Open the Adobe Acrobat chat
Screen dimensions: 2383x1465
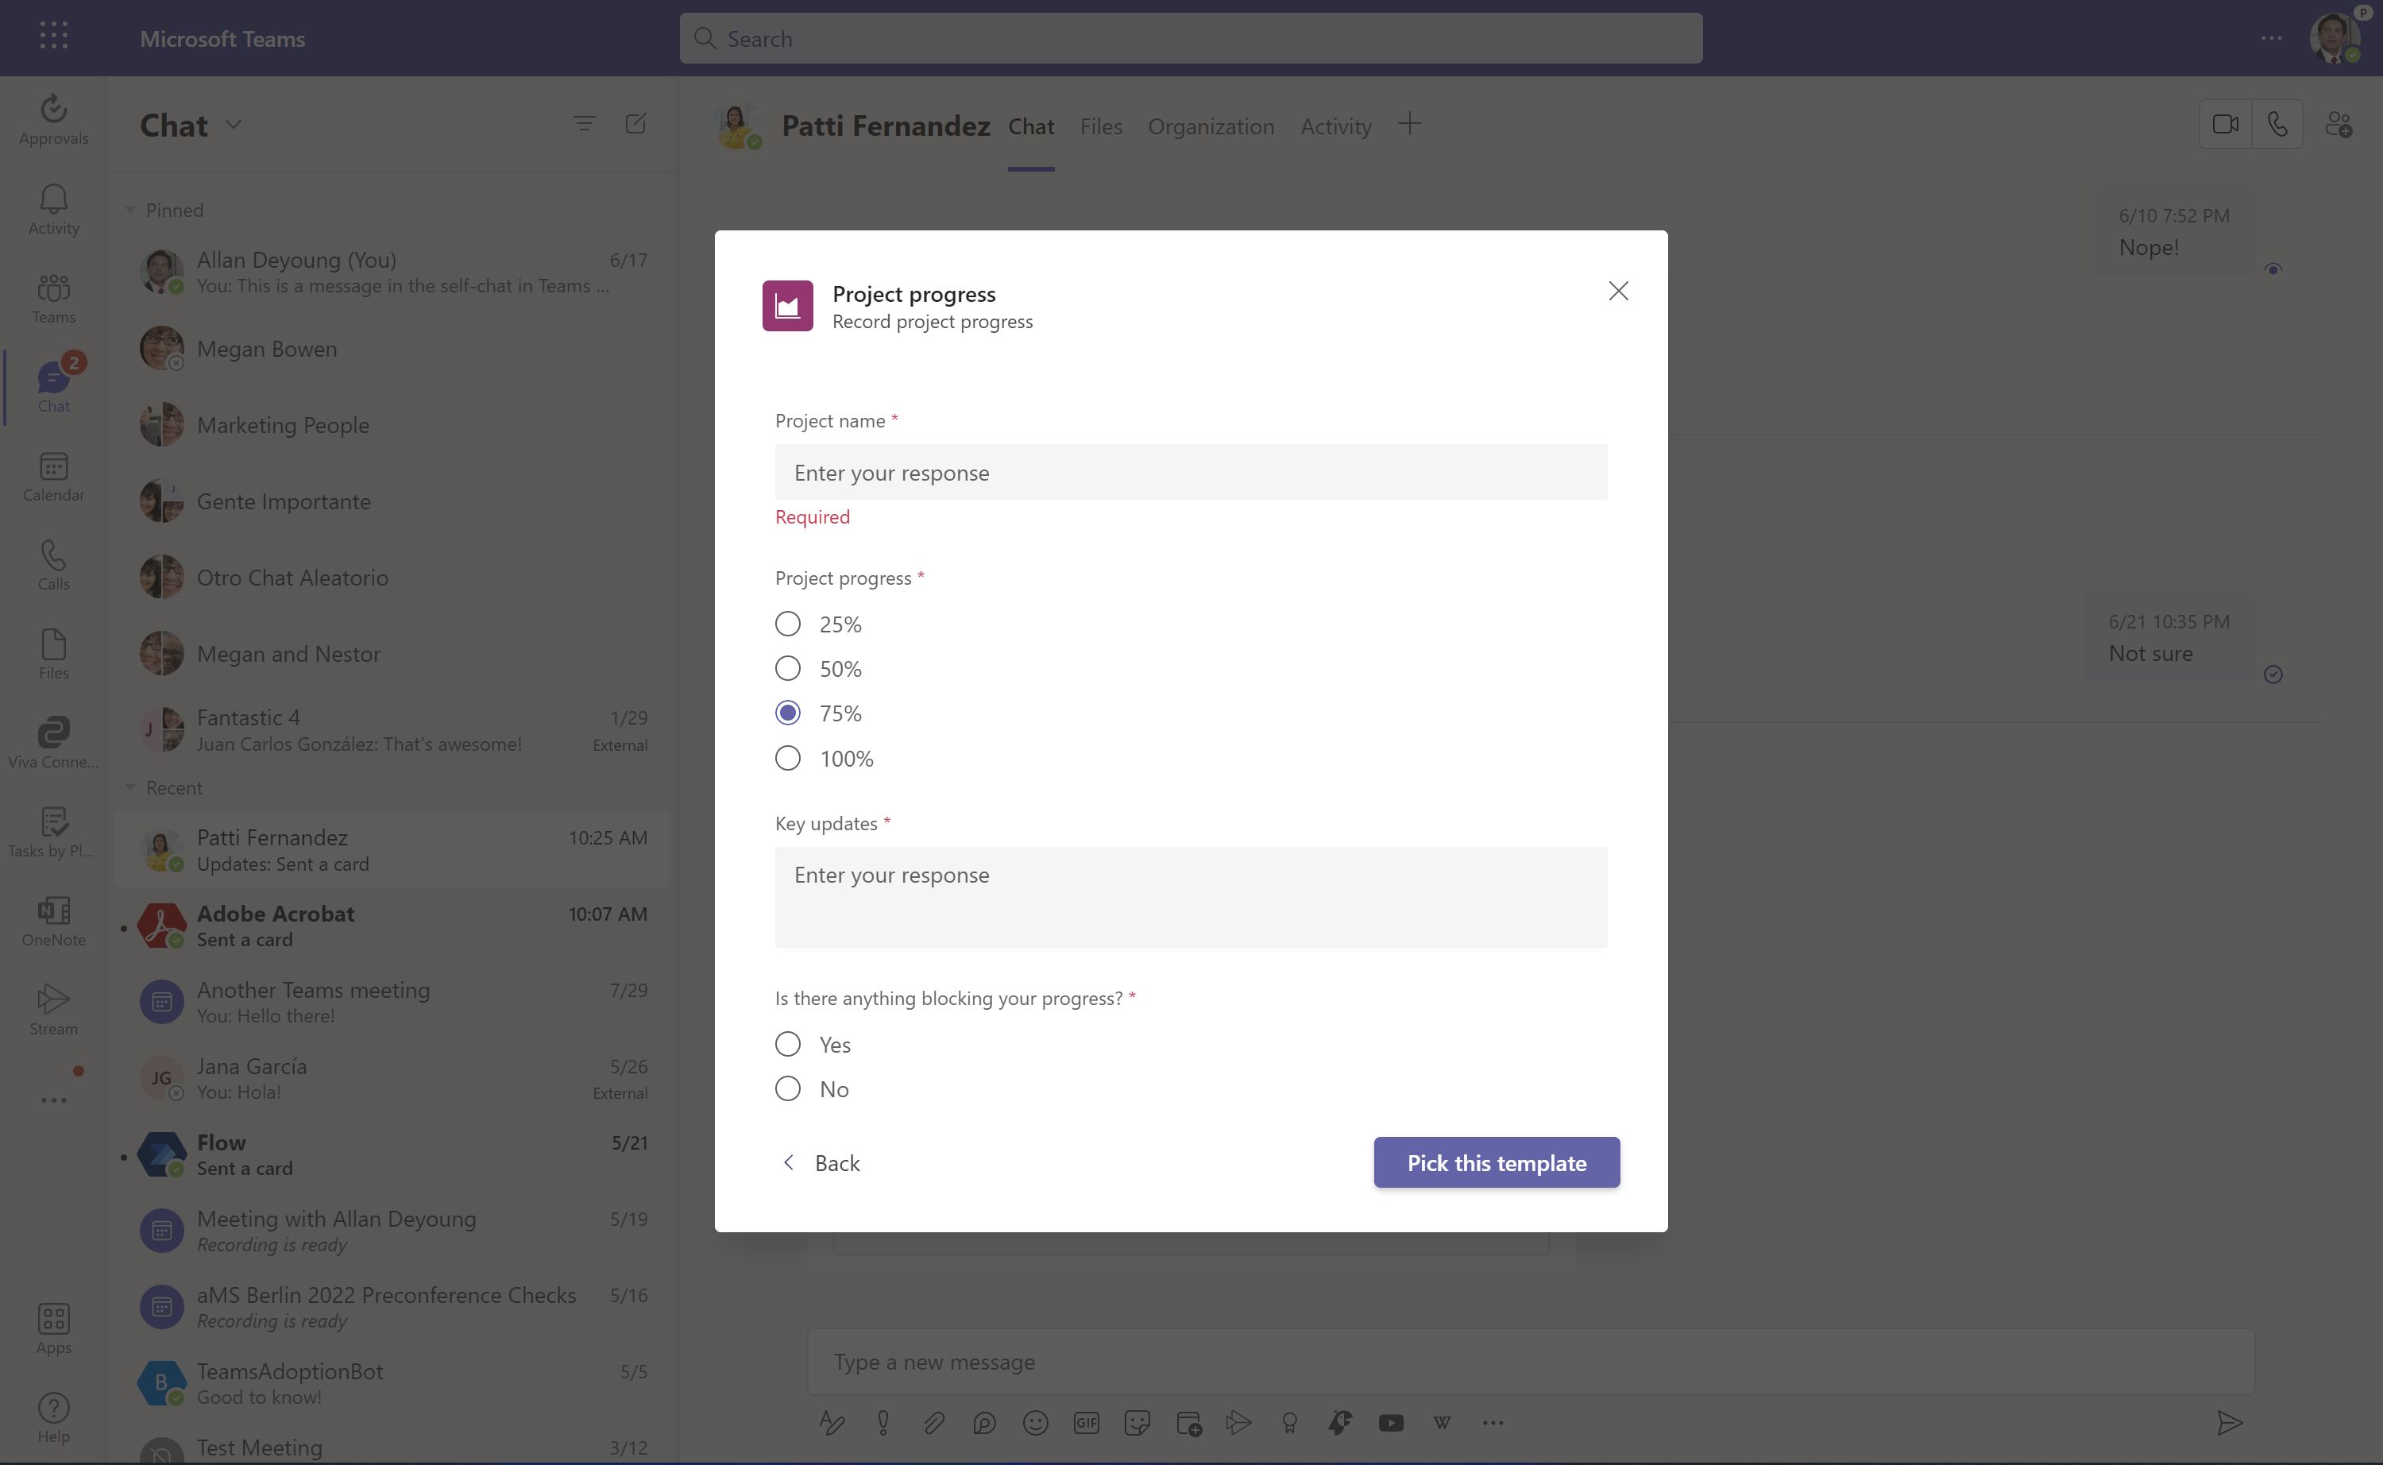(x=393, y=926)
